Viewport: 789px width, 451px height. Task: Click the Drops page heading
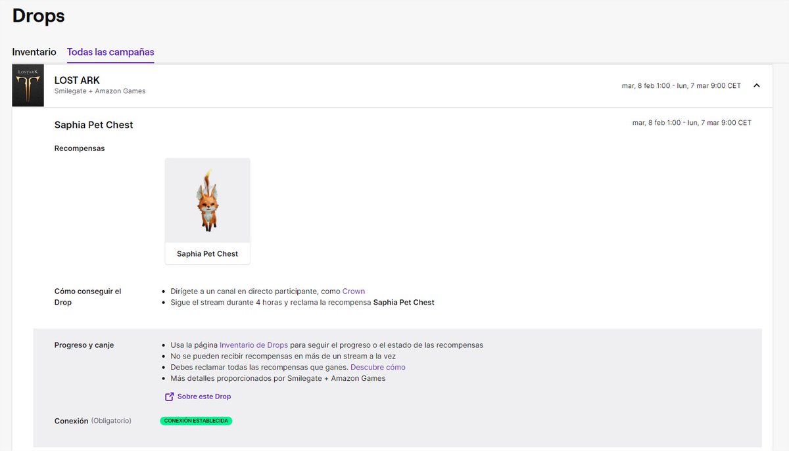coord(39,15)
